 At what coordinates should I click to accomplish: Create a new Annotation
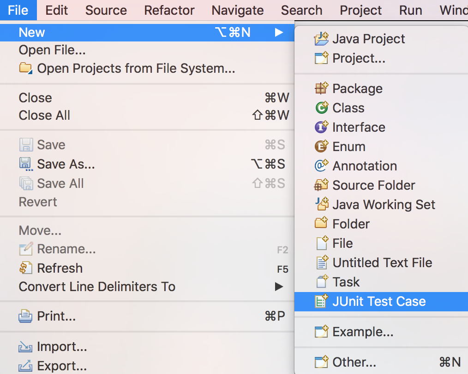click(x=364, y=166)
